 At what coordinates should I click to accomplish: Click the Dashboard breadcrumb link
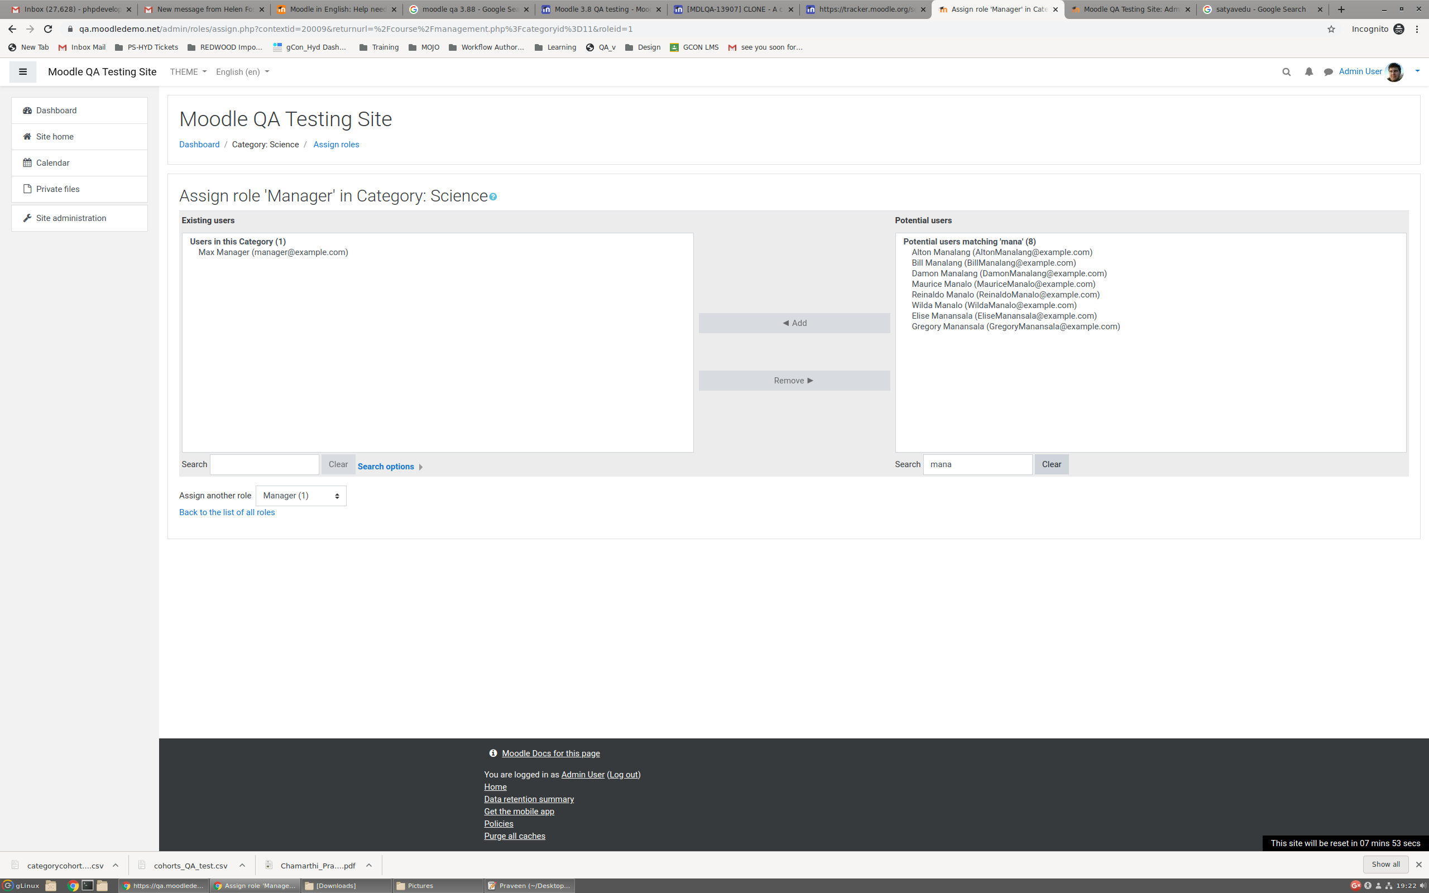[199, 145]
